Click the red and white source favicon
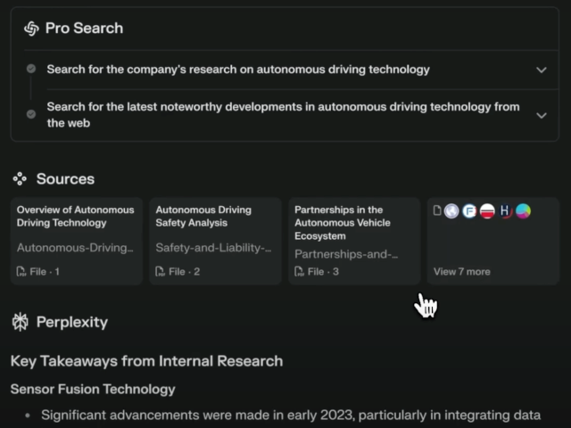Viewport: 571px width, 428px height. pyautogui.click(x=487, y=211)
